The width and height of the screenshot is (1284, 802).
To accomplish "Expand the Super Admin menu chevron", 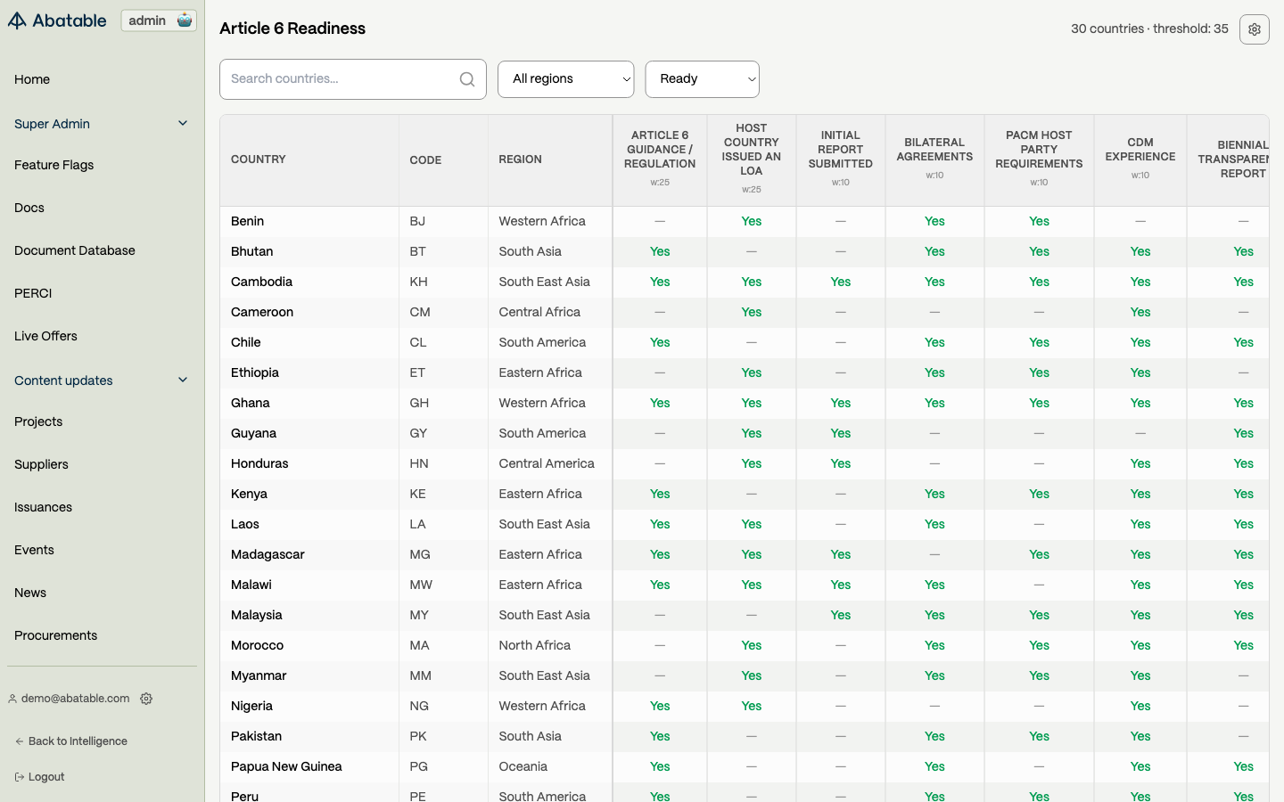I will (183, 124).
